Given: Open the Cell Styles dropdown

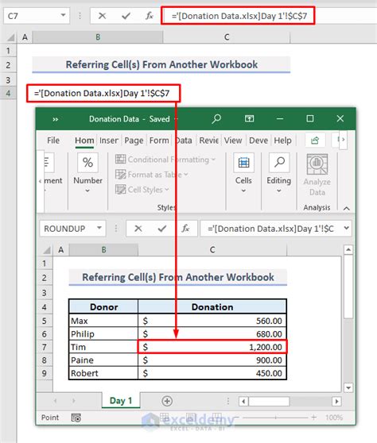Looking at the screenshot, I should (142, 190).
